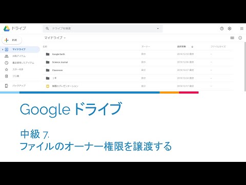Image resolution: width=246 pixels, height=185 pixels.
Task: Select the 1年 folder name
Action: [54, 78]
